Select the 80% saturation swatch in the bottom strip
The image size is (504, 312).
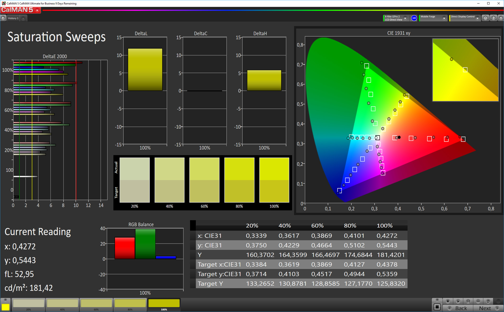(130, 304)
